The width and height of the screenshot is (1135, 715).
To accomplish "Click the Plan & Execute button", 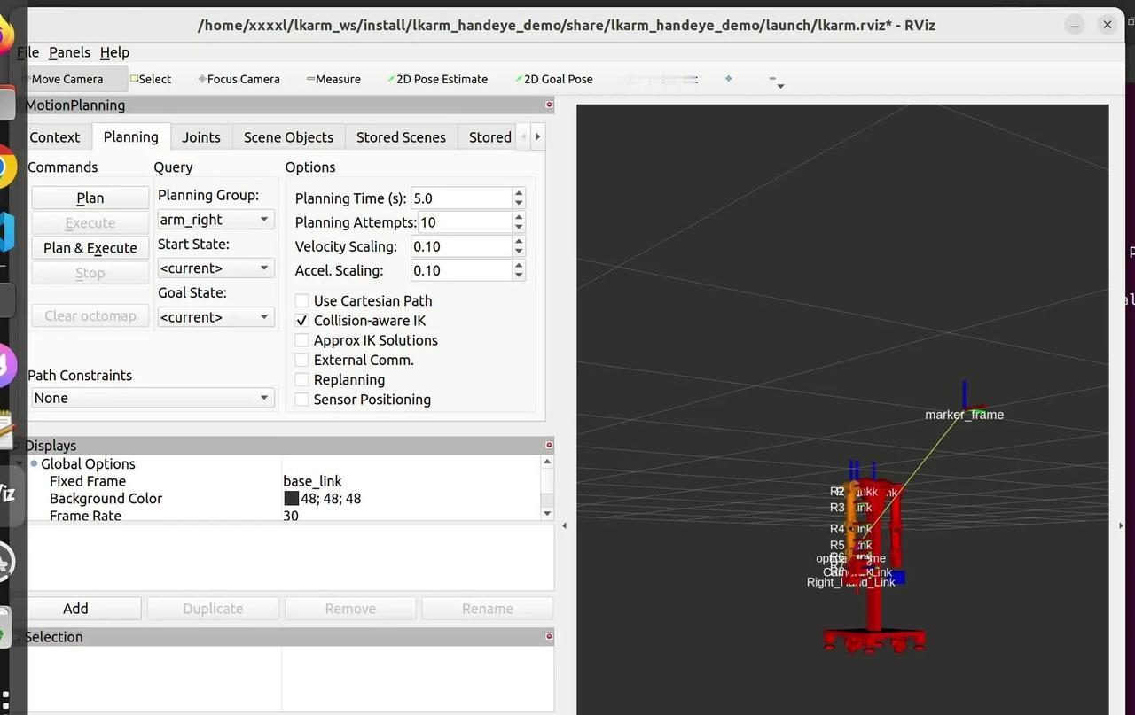I will pos(90,248).
